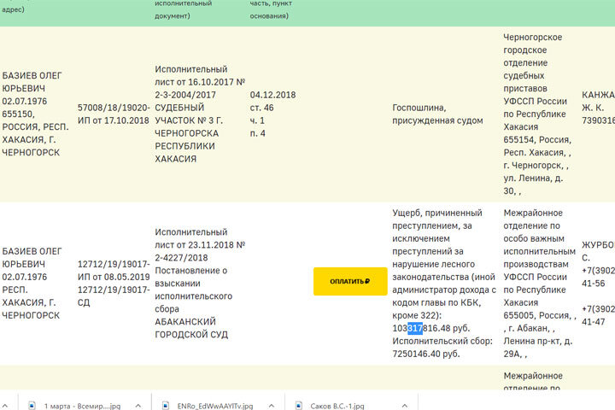Click ст. 46 article reference
The image size is (615, 410).
coord(261,108)
